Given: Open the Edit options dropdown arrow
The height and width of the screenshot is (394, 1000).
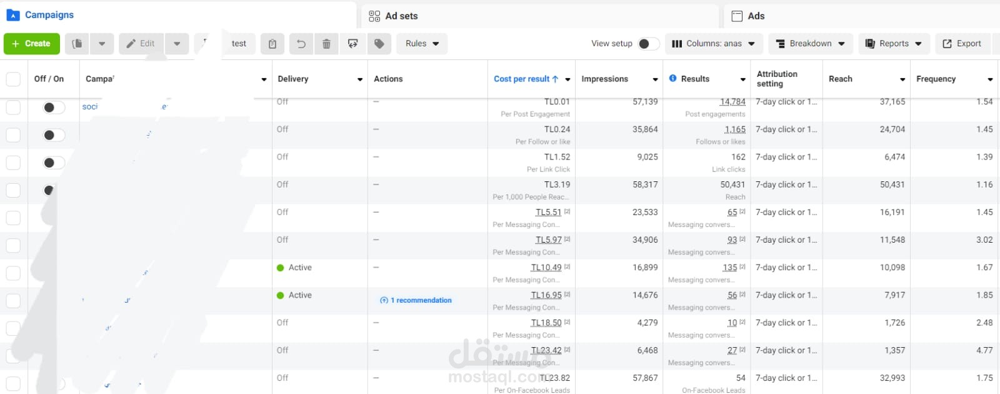Looking at the screenshot, I should coord(177,44).
